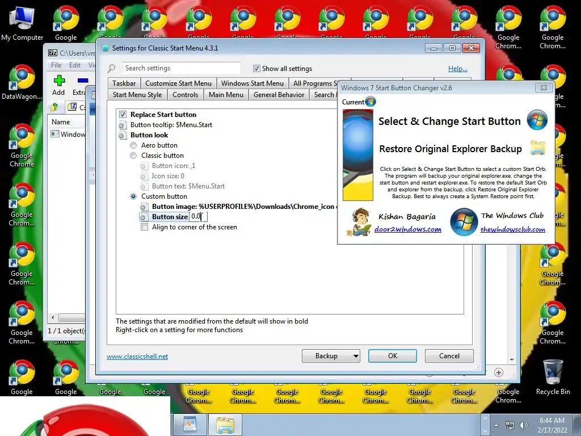Open the Help link
This screenshot has height=436, width=581.
click(458, 69)
